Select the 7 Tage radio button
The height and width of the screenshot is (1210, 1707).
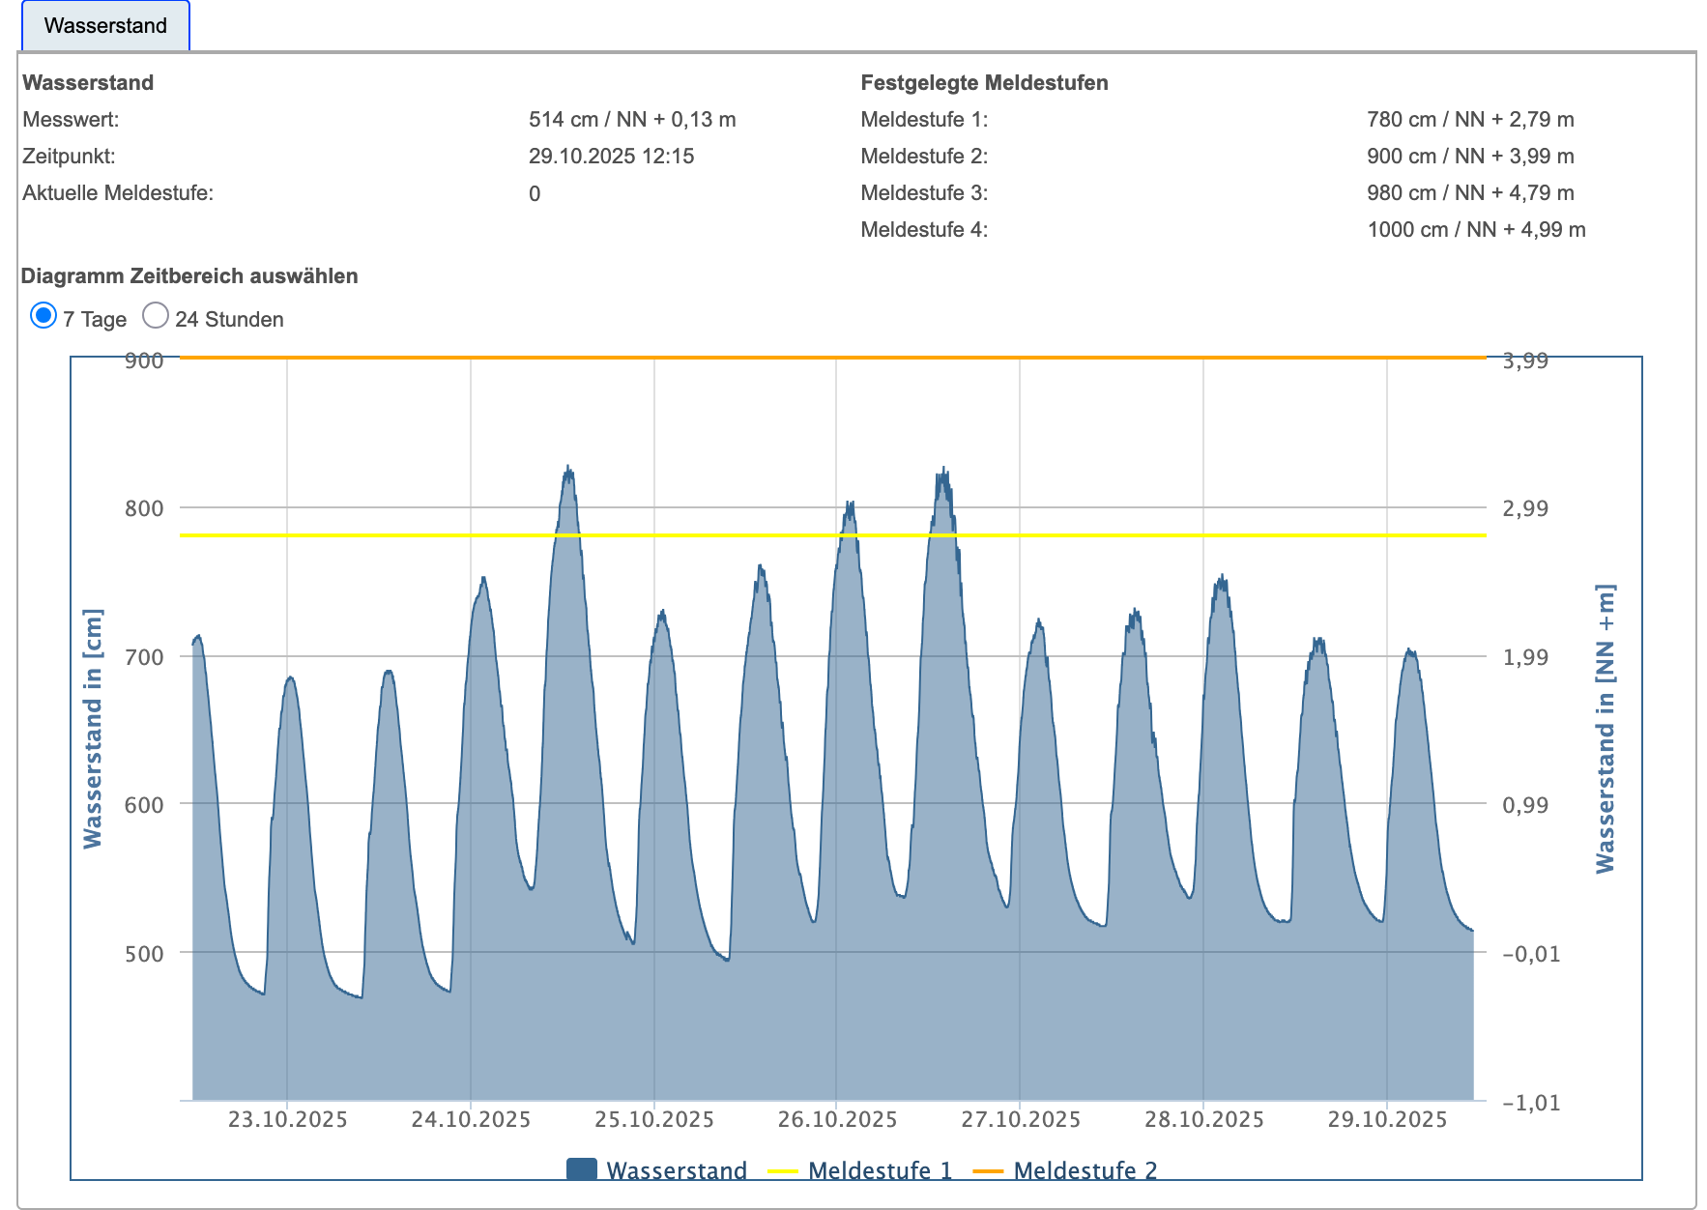(x=43, y=316)
